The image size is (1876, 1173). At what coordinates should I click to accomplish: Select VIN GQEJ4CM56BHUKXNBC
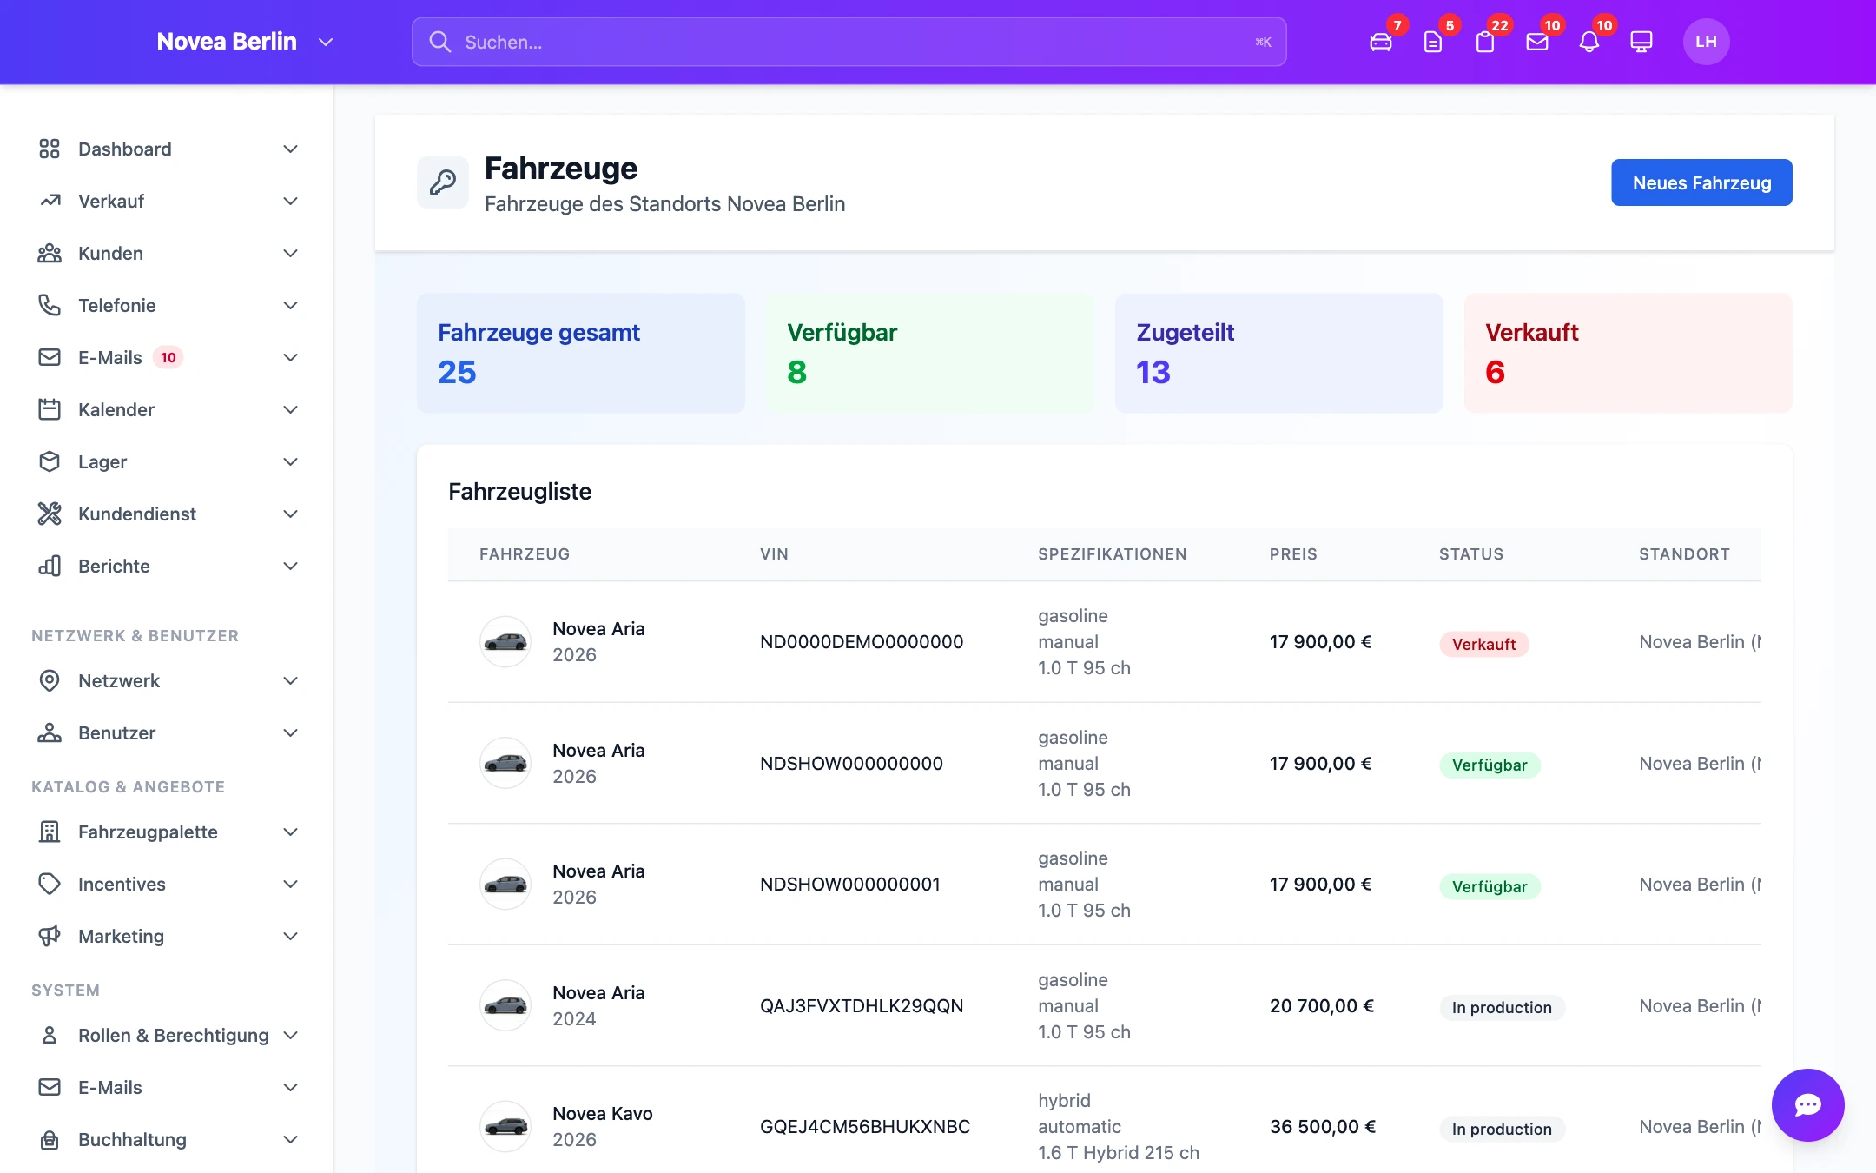[x=865, y=1127]
